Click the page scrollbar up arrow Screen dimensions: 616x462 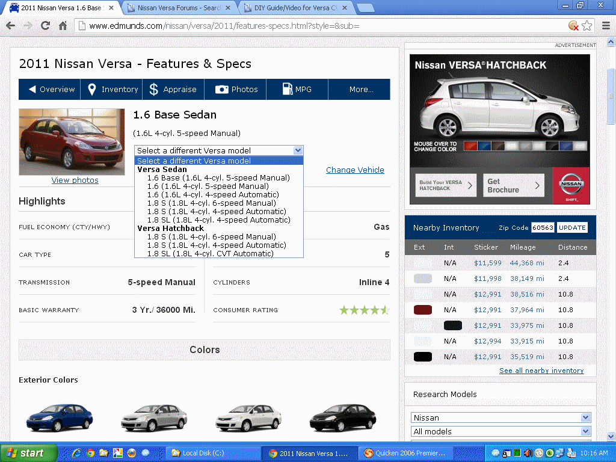point(611,42)
